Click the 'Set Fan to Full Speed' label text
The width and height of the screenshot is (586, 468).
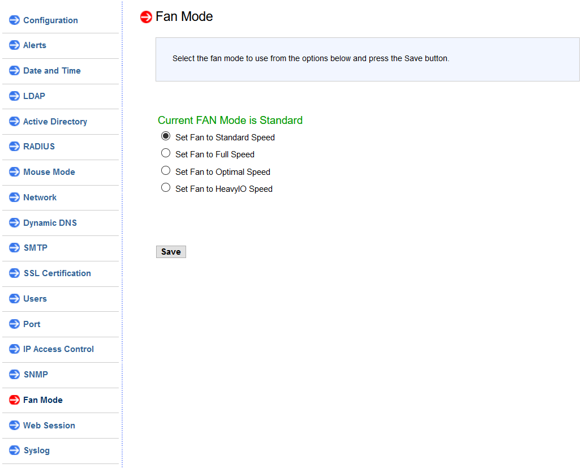point(215,154)
